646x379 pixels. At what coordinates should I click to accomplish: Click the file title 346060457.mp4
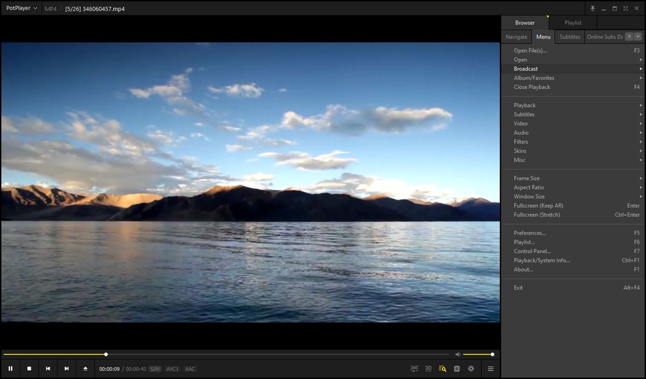103,9
